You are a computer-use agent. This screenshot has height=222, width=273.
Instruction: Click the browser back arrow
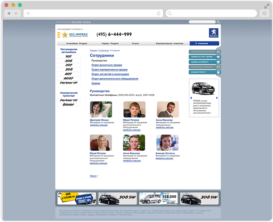coord(9,13)
